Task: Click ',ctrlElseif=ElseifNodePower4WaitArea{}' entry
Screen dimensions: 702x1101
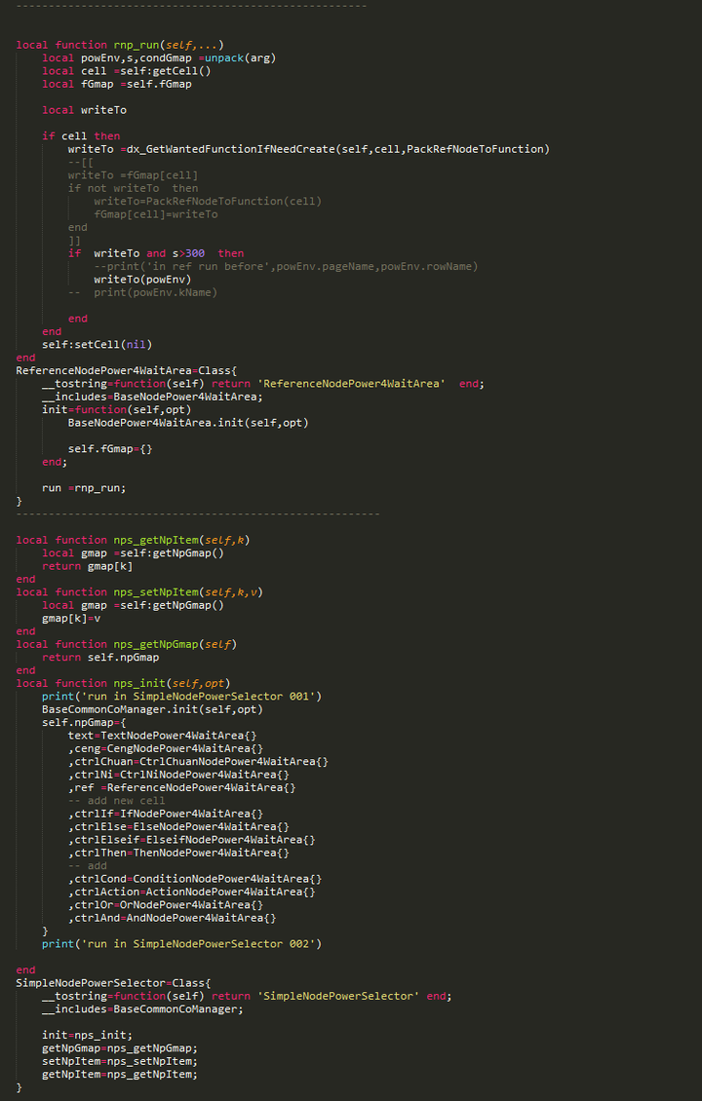Action: click(192, 840)
